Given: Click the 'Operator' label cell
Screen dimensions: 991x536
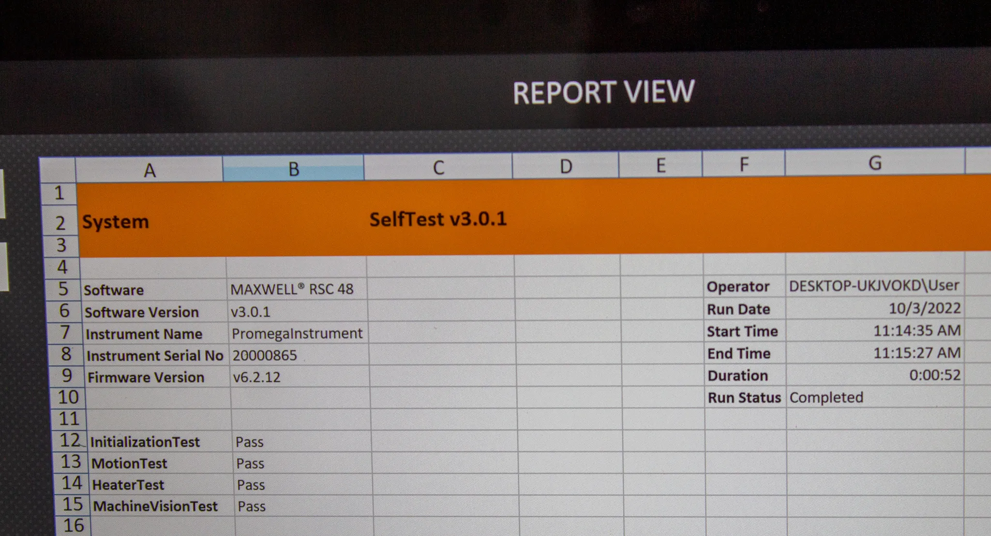Looking at the screenshot, I should point(745,287).
